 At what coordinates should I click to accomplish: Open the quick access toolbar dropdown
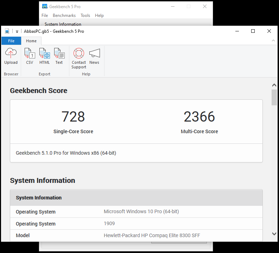tap(17, 31)
